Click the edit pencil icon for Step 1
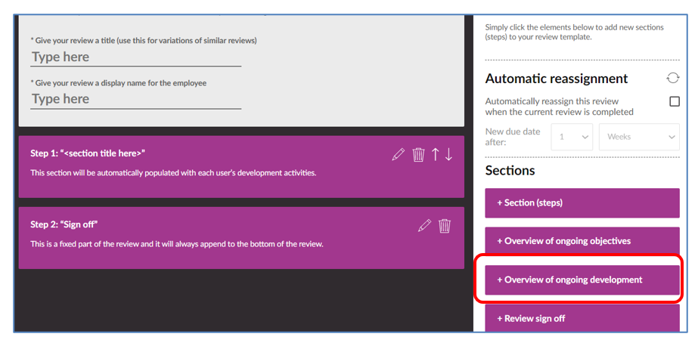 399,154
